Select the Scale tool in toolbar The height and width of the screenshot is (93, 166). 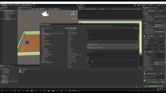10,5
